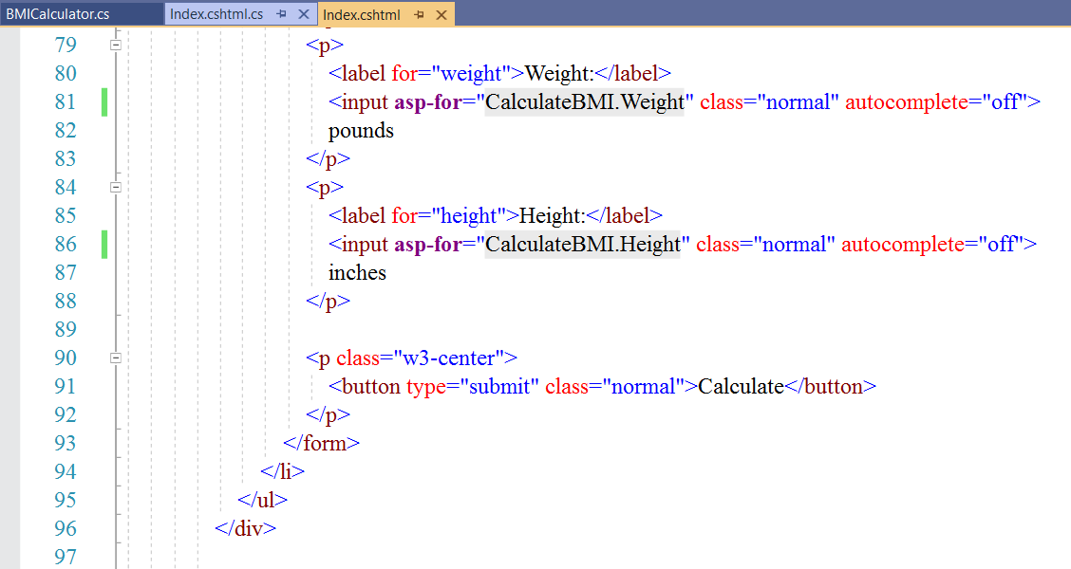The width and height of the screenshot is (1071, 569).
Task: Click line number 81
Action: (x=66, y=101)
